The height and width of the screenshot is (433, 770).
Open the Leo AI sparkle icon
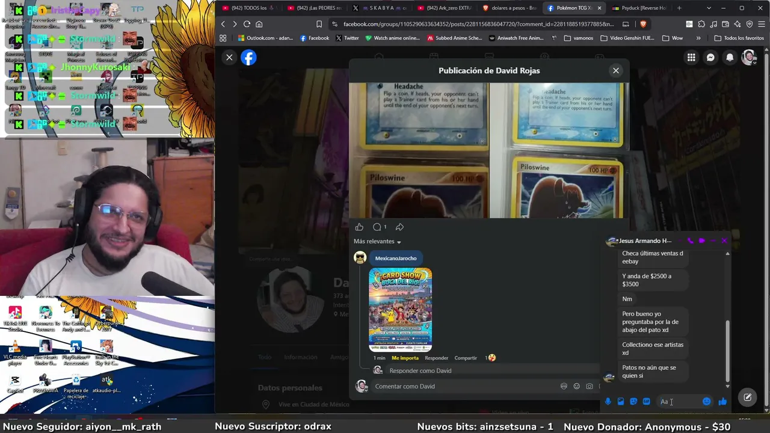738,24
